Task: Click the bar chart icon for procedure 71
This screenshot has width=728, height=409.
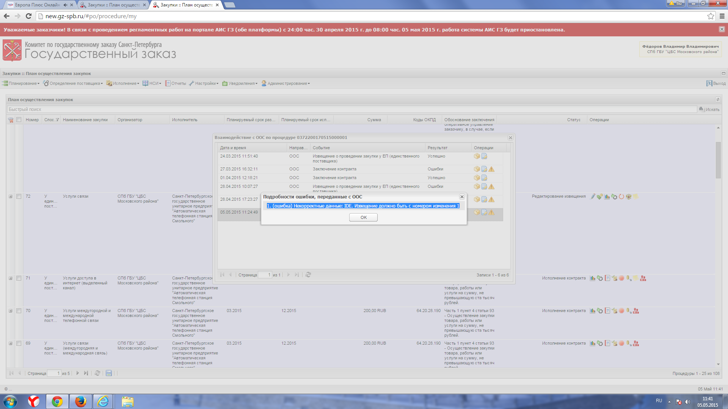Action: 593,278
